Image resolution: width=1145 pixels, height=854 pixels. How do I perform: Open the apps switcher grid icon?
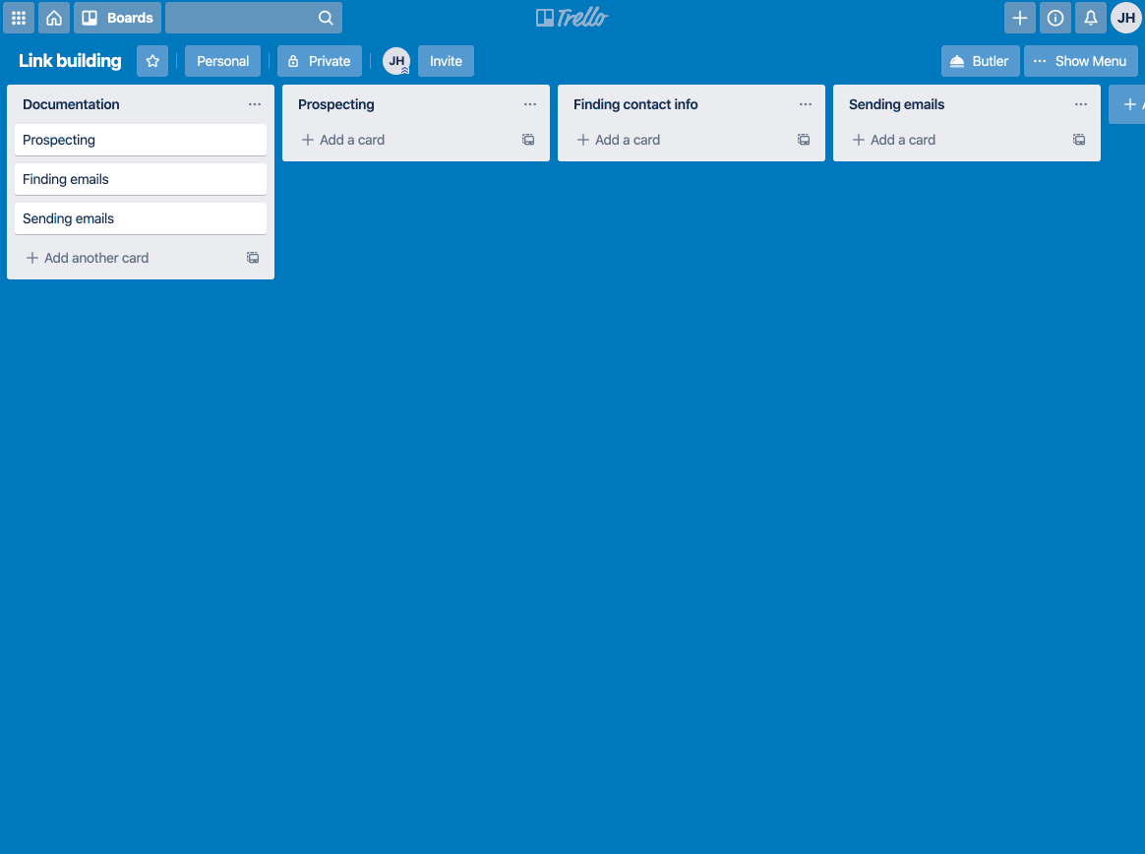(18, 17)
